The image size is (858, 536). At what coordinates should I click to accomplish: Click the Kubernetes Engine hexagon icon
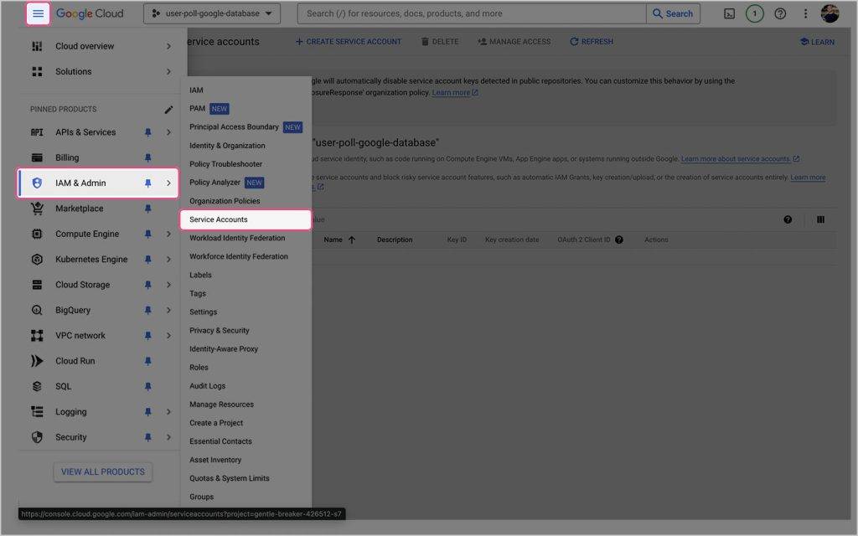click(x=37, y=260)
